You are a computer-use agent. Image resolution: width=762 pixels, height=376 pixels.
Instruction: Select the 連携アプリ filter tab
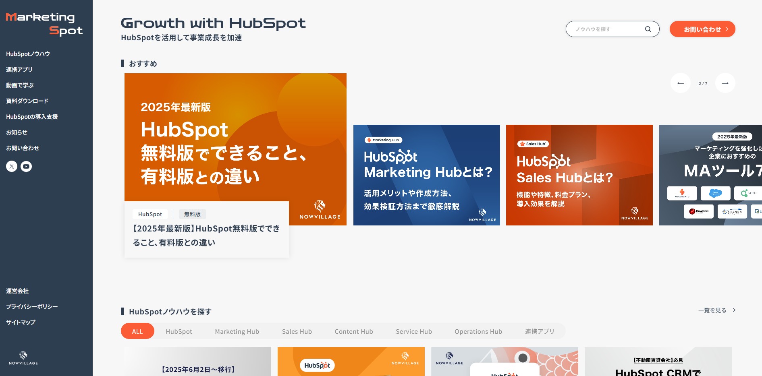[x=540, y=331]
